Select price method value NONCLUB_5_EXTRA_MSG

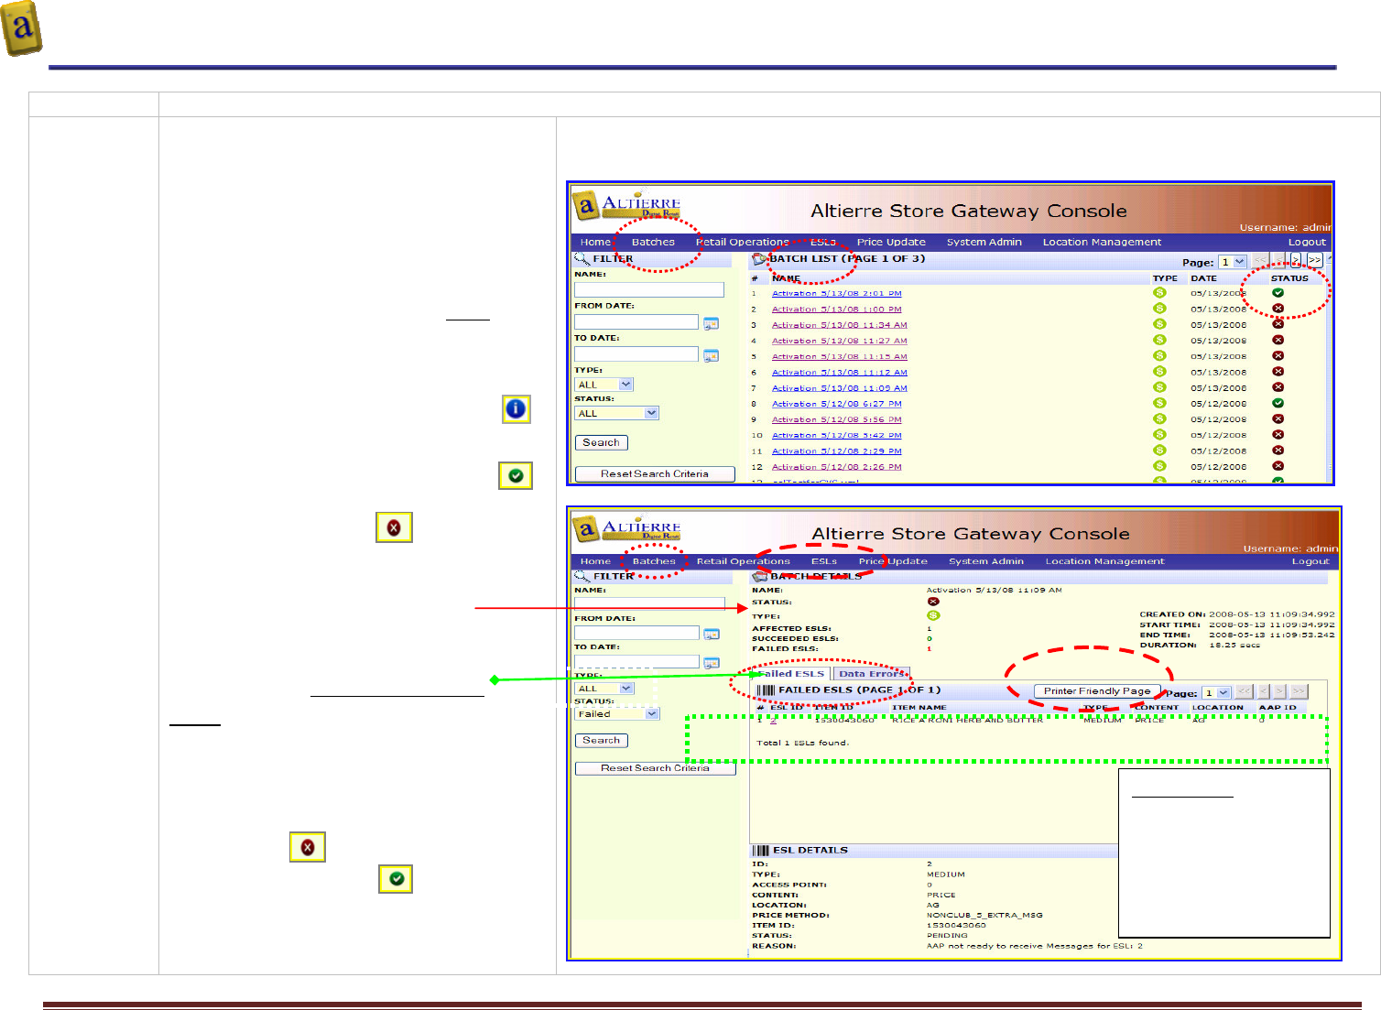(984, 915)
